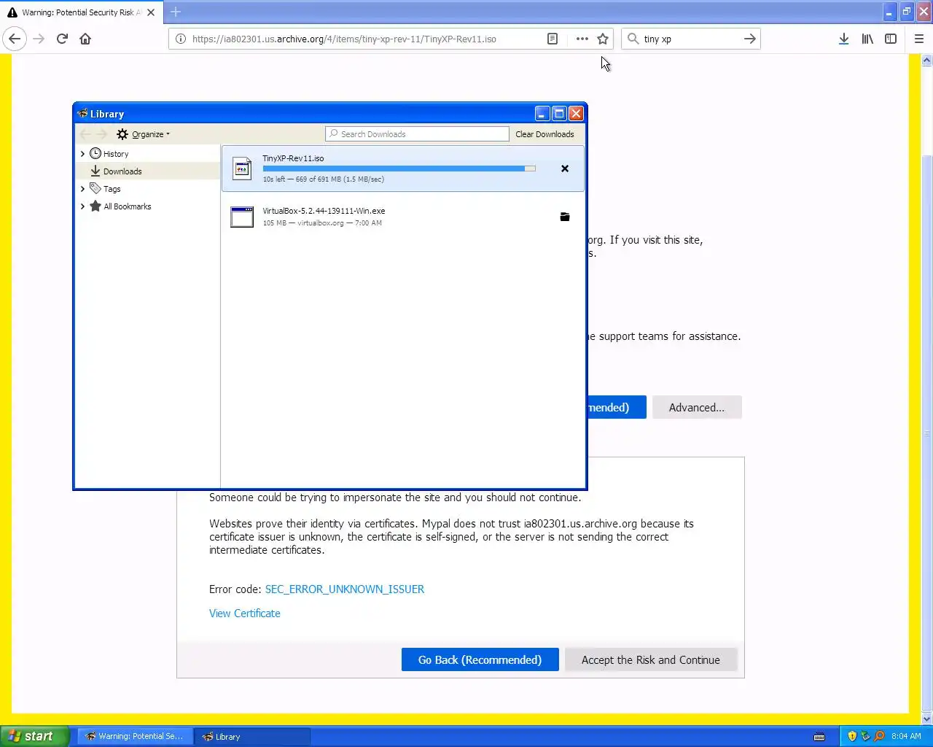Expand the Tags tree node

point(82,189)
